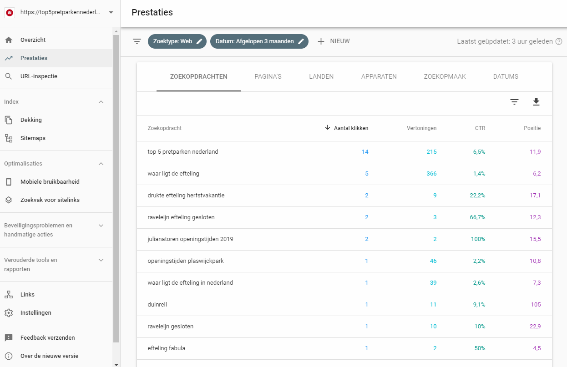Image resolution: width=567 pixels, height=367 pixels.
Task: Click the Feedback verzenden speech icon
Action: 9,338
